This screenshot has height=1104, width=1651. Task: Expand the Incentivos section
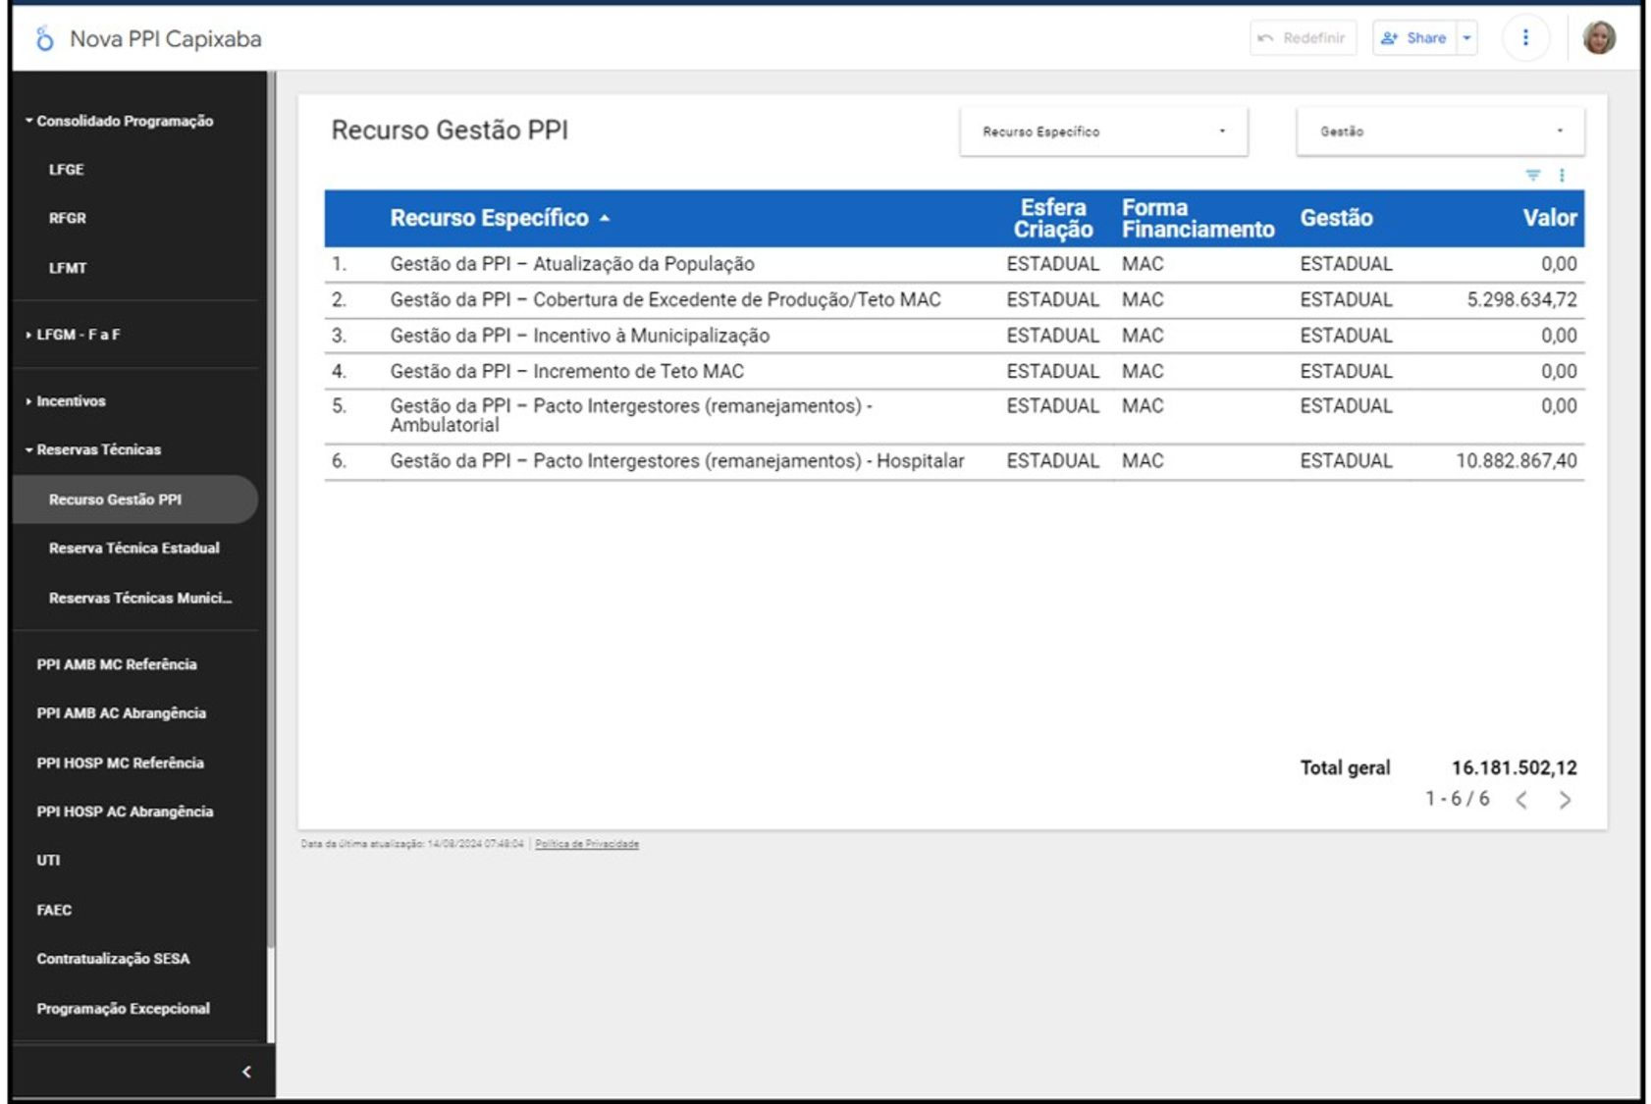click(29, 401)
